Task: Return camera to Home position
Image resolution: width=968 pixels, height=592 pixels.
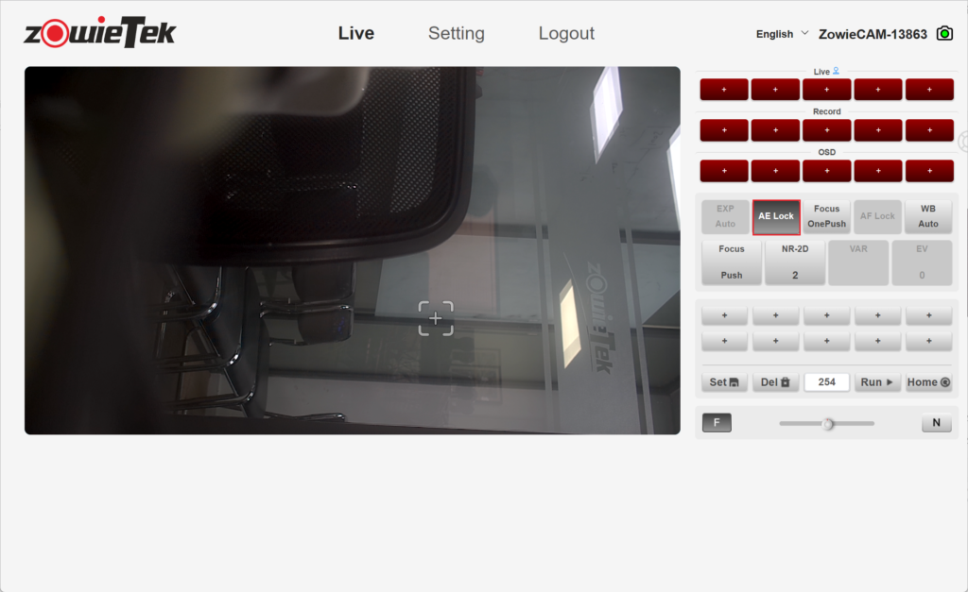Action: point(928,382)
